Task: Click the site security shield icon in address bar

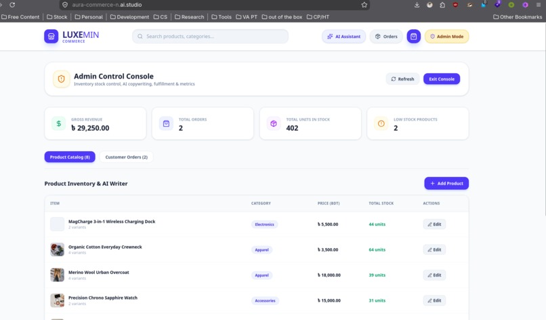Action: pos(65,5)
